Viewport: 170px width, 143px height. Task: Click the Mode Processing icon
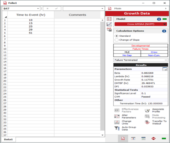tap(147, 116)
